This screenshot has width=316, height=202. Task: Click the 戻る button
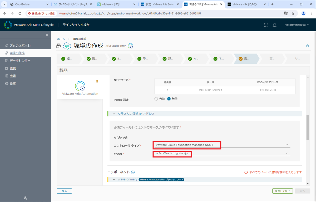[x=64, y=191]
